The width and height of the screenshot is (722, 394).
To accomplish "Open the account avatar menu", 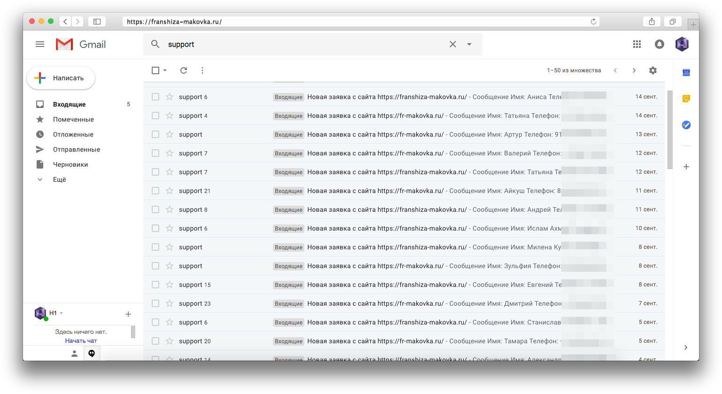I will [682, 44].
